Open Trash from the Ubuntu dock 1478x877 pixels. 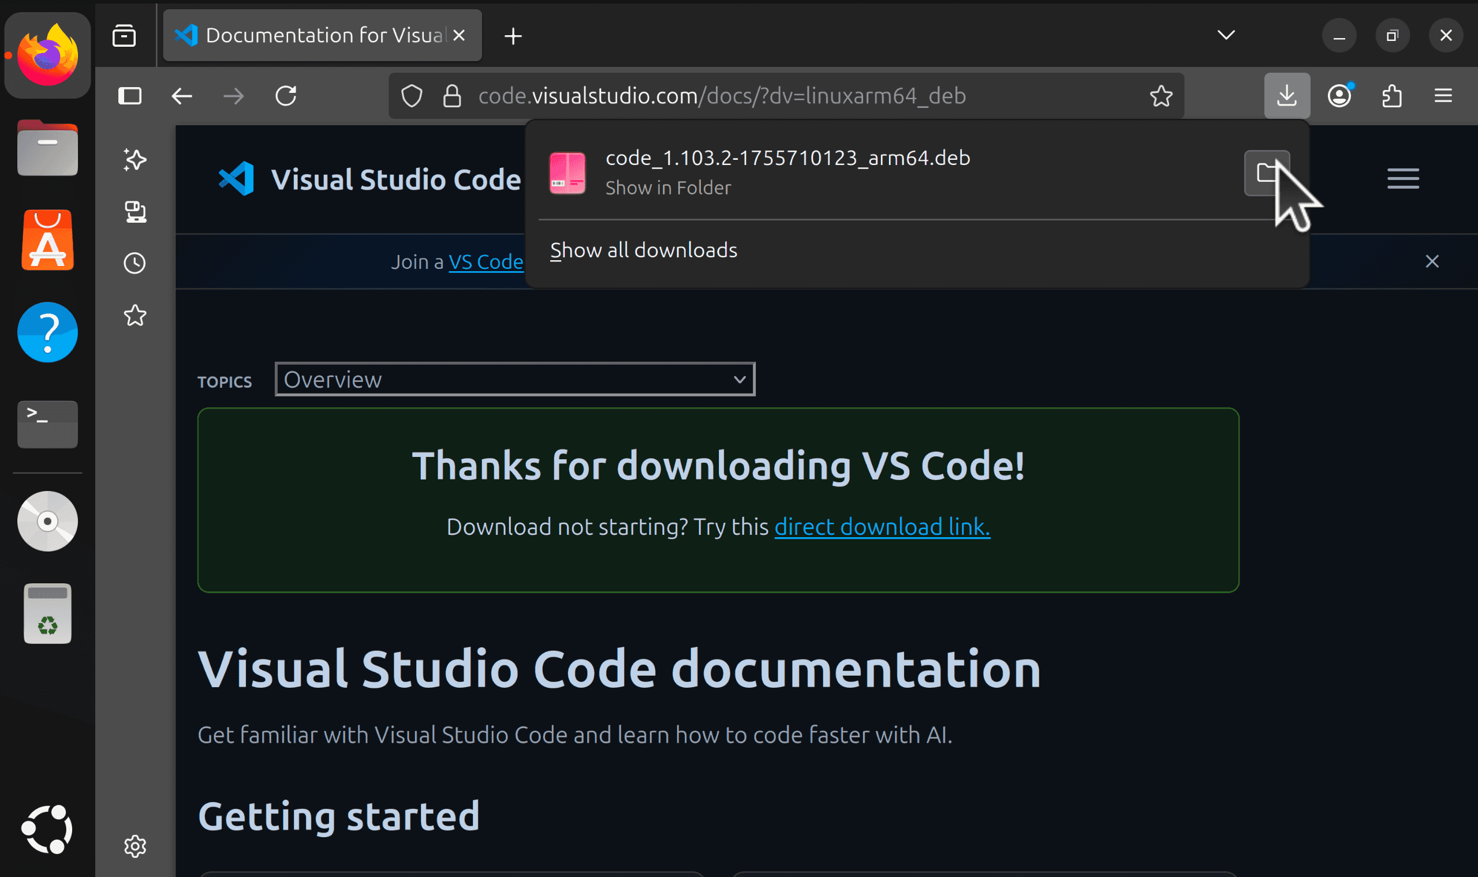point(47,613)
